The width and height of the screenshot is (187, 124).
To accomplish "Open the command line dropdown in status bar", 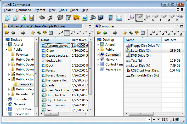I will [x=149, y=119].
